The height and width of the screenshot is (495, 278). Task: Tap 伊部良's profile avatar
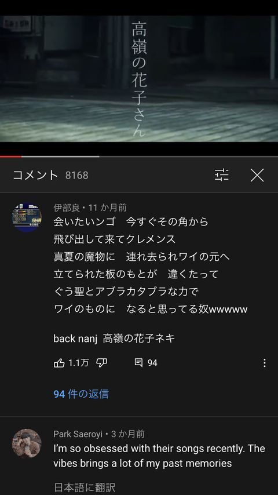pyautogui.click(x=27, y=217)
